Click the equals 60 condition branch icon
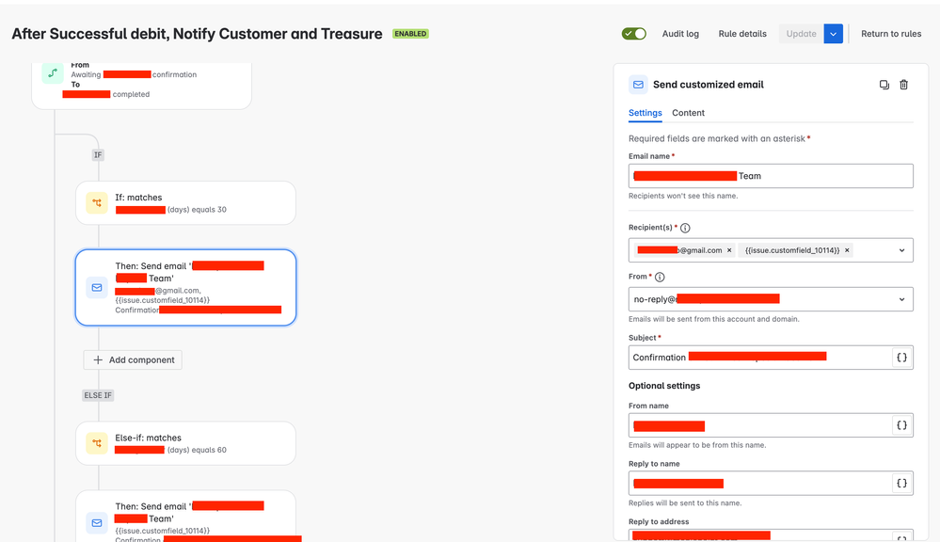 (97, 444)
